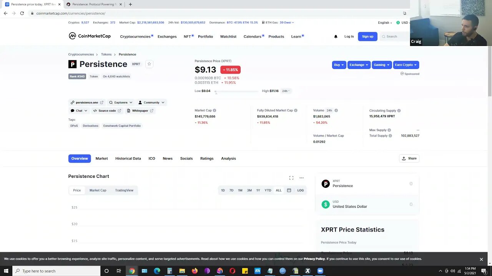The image size is (492, 276).
Task: Close the Persistence price today tab
Action: 59,4
